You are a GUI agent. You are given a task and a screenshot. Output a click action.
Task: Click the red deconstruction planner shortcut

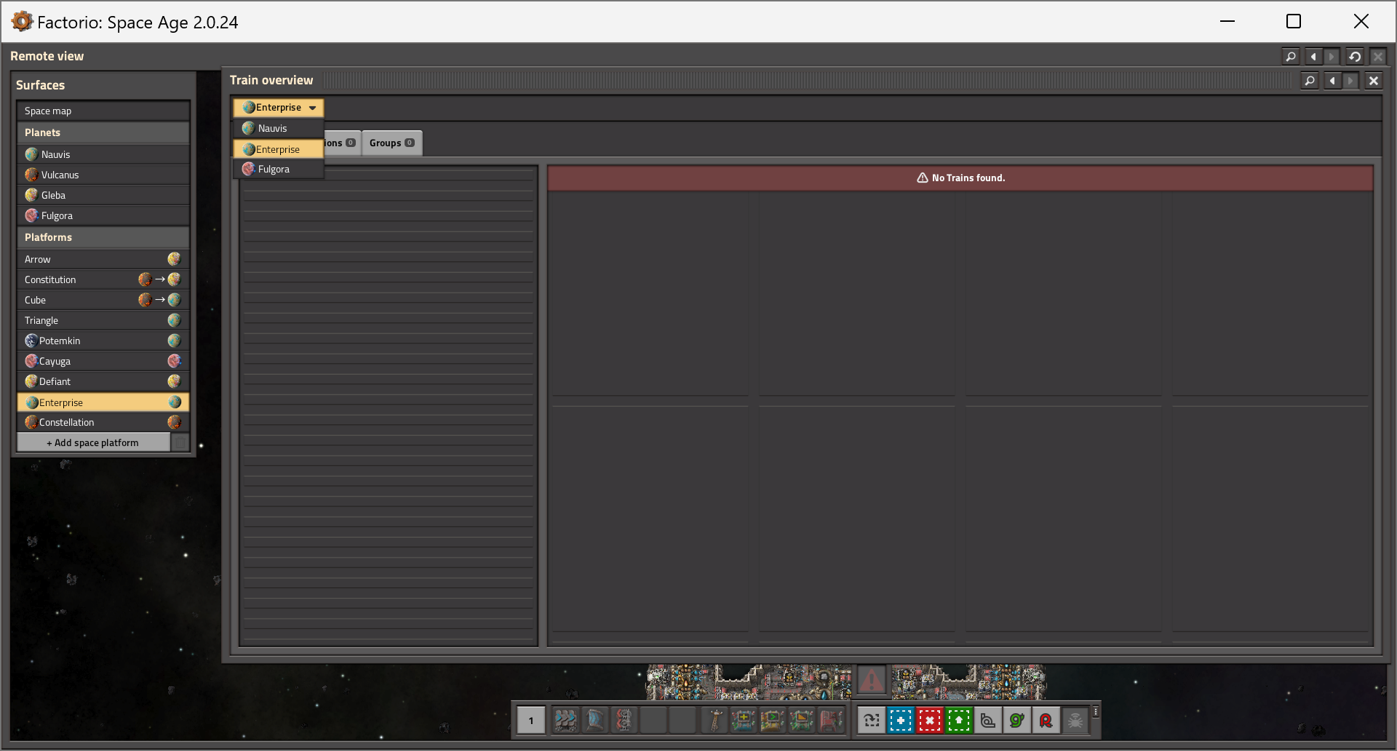tap(930, 720)
